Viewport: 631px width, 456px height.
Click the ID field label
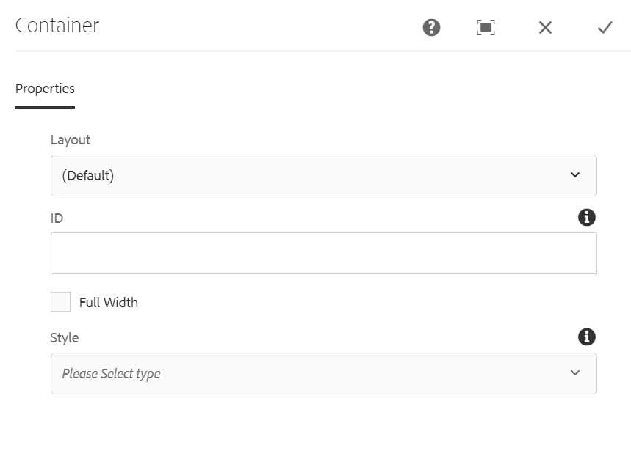57,218
